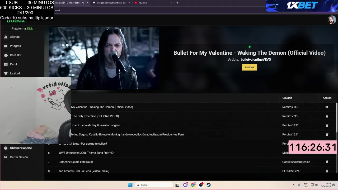Click the Perfil ID card icon

6,64
